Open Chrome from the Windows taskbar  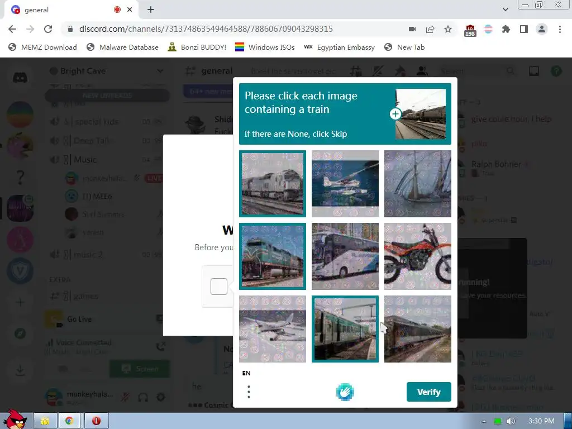(x=69, y=421)
